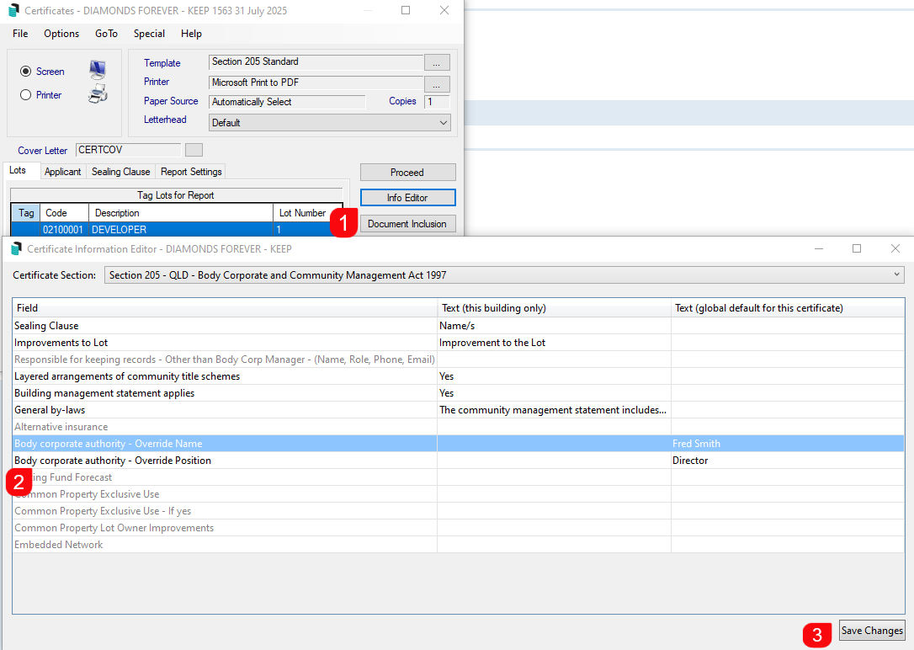The image size is (914, 650).
Task: Select lot row 02100001 DEVELOPER
Action: pos(177,229)
